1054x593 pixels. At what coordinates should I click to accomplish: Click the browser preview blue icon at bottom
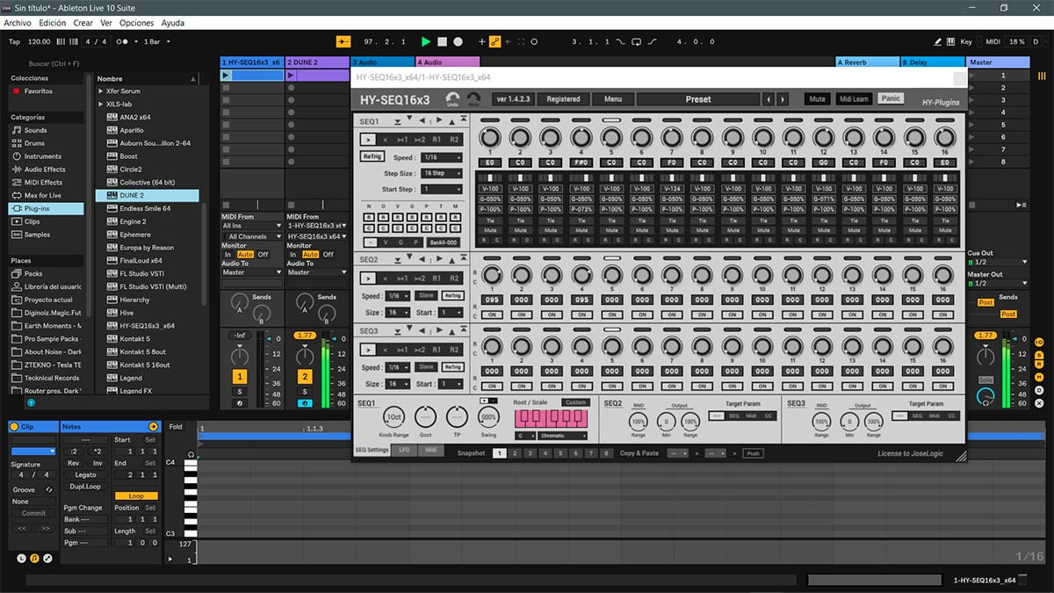(x=32, y=402)
